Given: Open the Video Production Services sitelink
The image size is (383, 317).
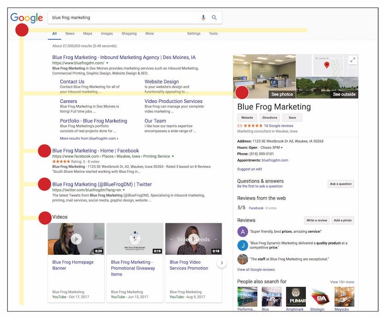Looking at the screenshot, I should (x=174, y=101).
